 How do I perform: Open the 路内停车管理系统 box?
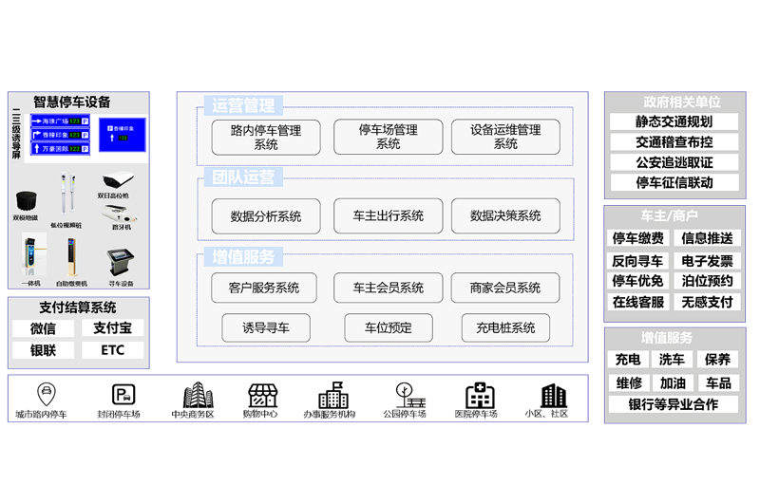pos(266,138)
